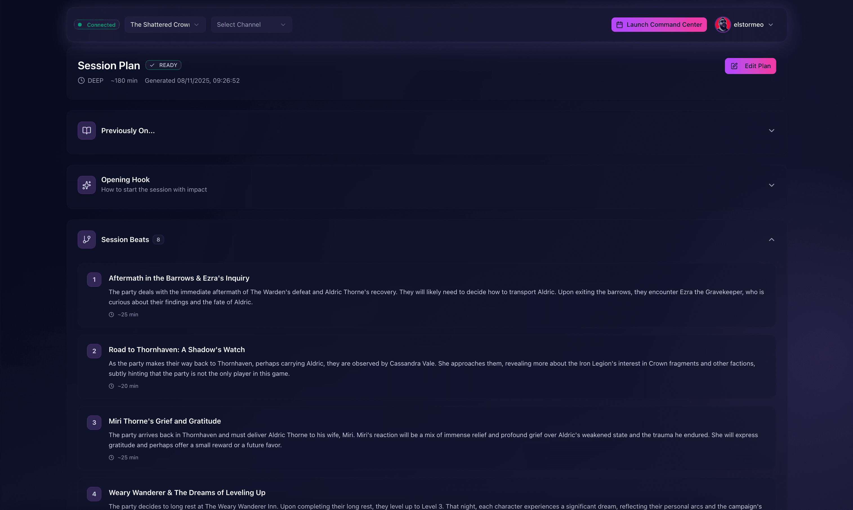Open The Shattered Crown campaign dropdown
This screenshot has width=853, height=510.
tap(165, 25)
